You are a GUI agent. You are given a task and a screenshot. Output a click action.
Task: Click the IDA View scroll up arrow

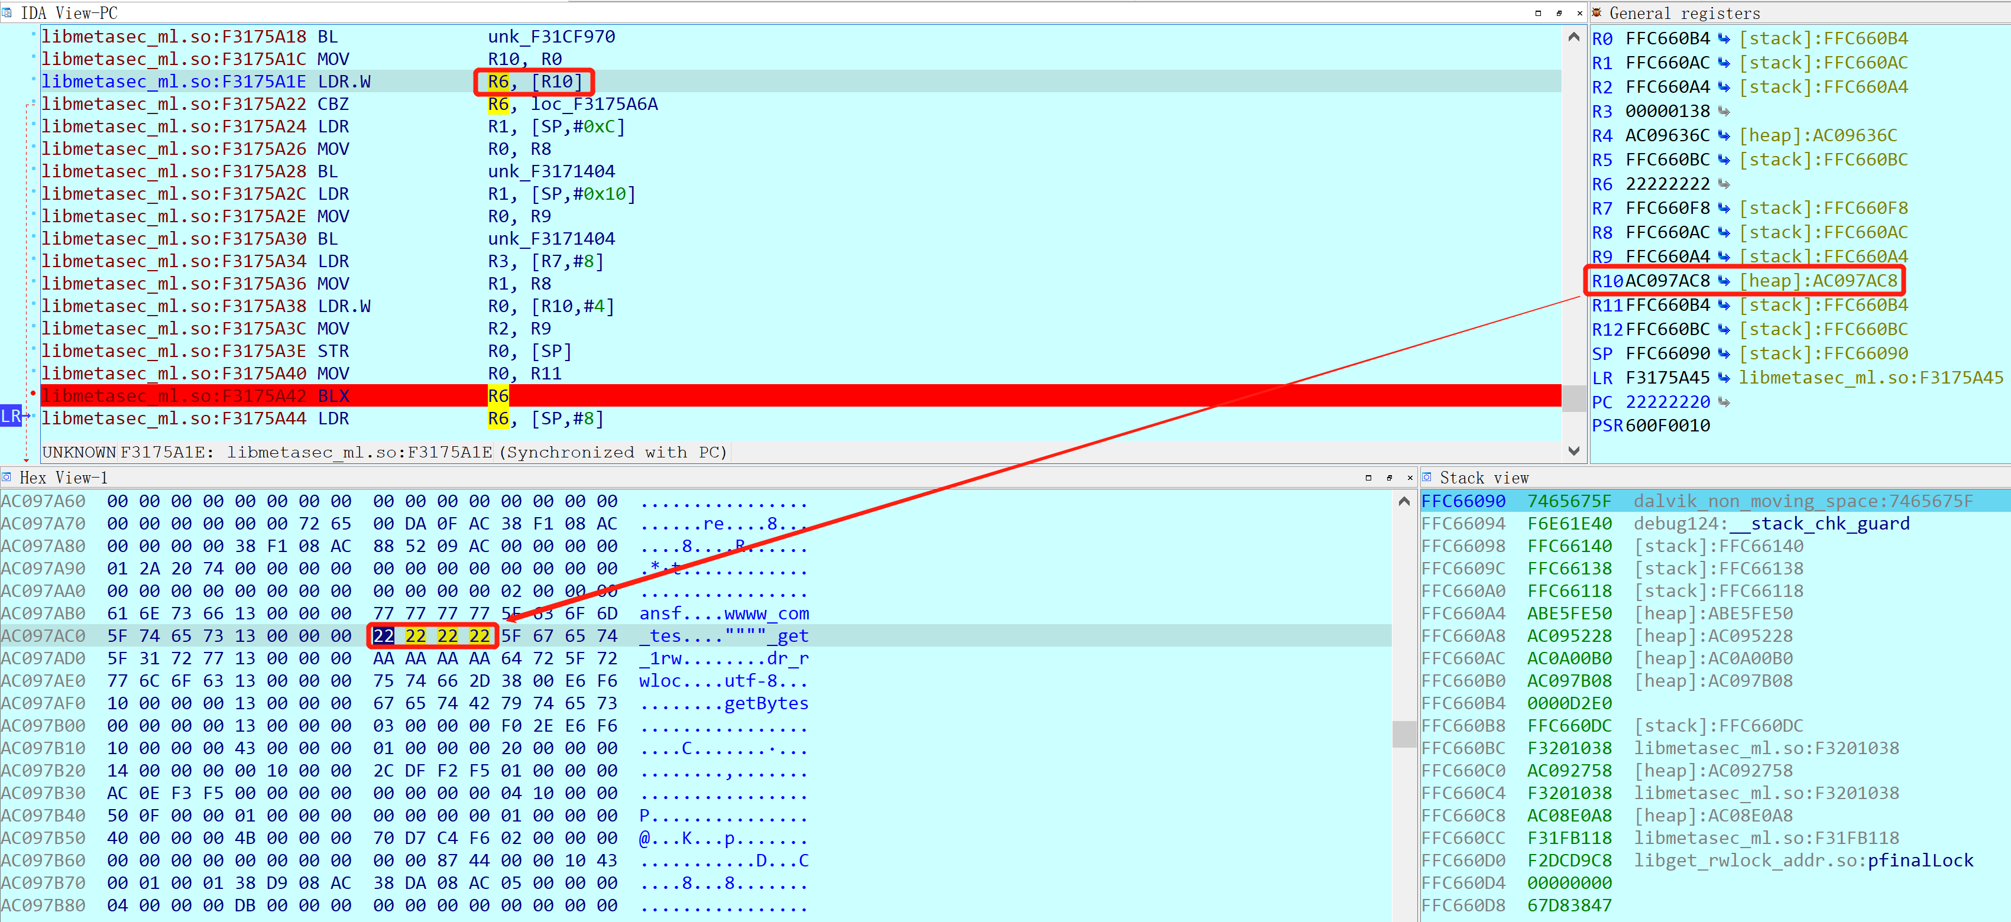click(x=1574, y=37)
